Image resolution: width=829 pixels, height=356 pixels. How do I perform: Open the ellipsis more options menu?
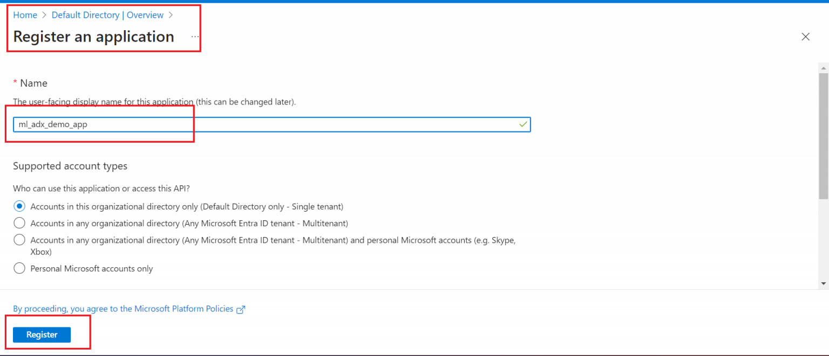(x=195, y=37)
